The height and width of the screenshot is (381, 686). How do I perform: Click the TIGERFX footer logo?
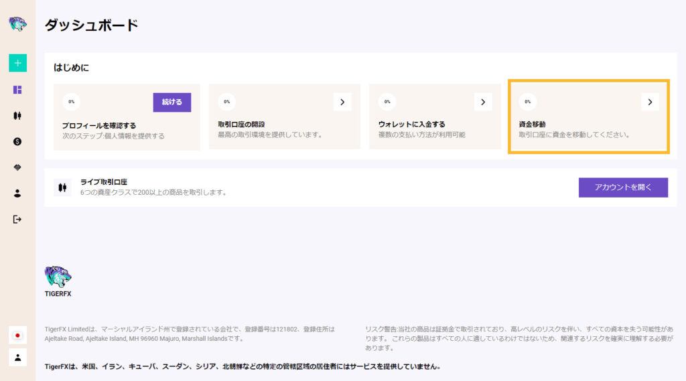[58, 281]
